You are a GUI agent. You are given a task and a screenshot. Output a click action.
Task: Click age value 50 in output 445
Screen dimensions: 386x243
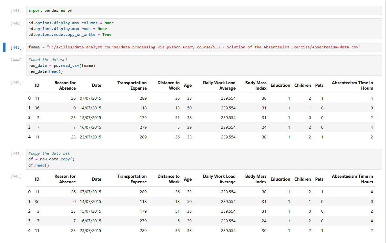pos(189,201)
